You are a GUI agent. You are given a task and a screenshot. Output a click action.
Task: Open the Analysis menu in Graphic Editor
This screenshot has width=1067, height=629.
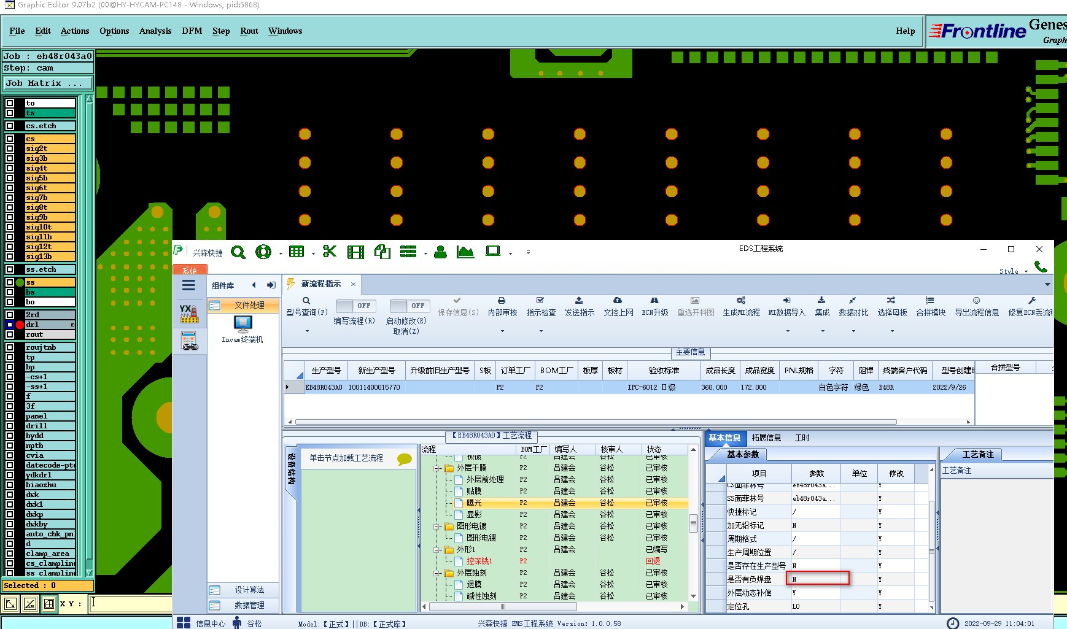tap(155, 31)
